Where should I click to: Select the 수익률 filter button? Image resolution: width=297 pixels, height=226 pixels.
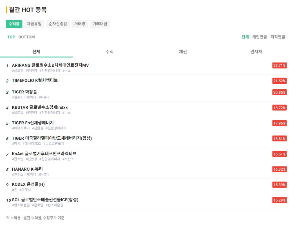14,24
